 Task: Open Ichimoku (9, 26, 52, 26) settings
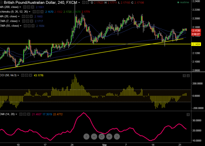coord(38,12)
